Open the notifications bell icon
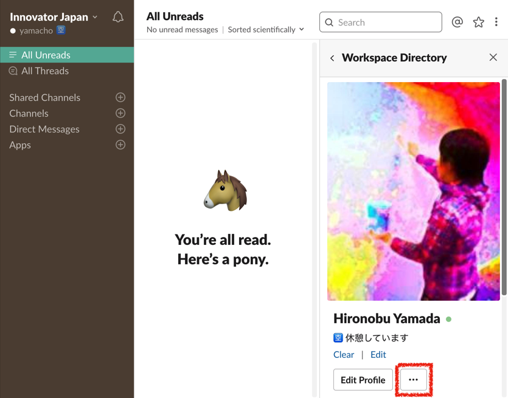Image resolution: width=508 pixels, height=398 pixels. (x=118, y=17)
